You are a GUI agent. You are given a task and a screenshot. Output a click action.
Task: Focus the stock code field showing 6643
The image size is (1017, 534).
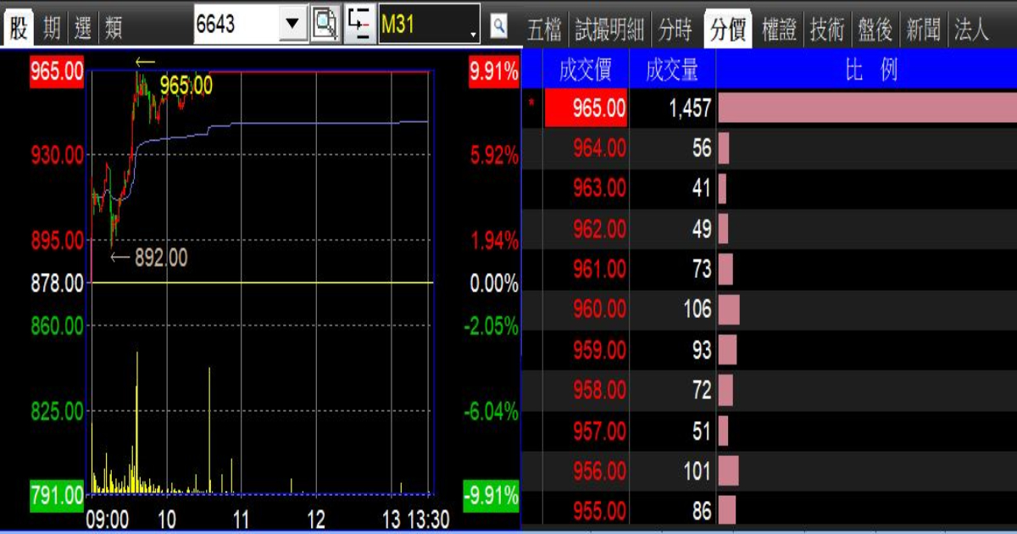pos(236,24)
